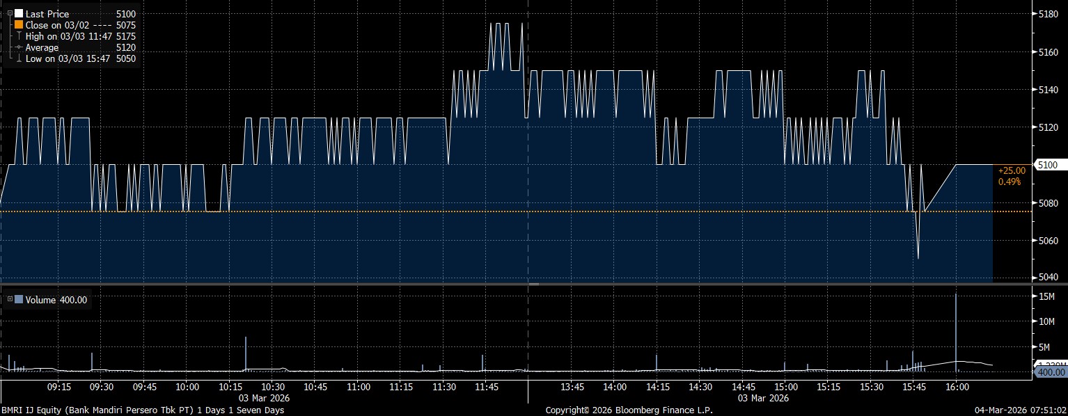Viewport: 1068px width, 416px height.
Task: Click the 11:45 time axis label
Action: [x=487, y=387]
